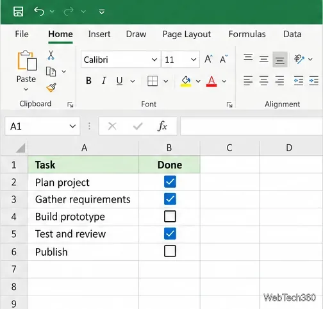Open the Formulas tab
Screen dimensions: 323x309
coord(247,34)
